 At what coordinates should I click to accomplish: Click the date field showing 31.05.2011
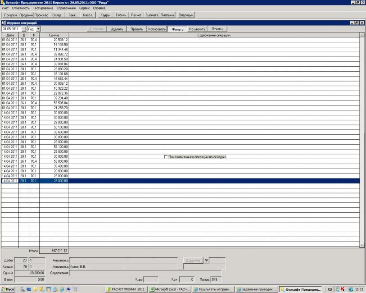(x=10, y=29)
